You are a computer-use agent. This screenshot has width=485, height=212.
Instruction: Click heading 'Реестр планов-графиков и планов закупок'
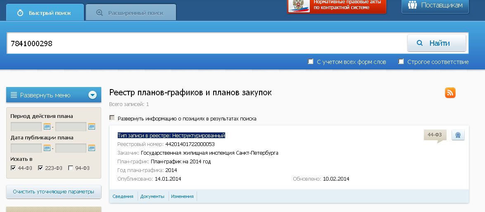(190, 92)
